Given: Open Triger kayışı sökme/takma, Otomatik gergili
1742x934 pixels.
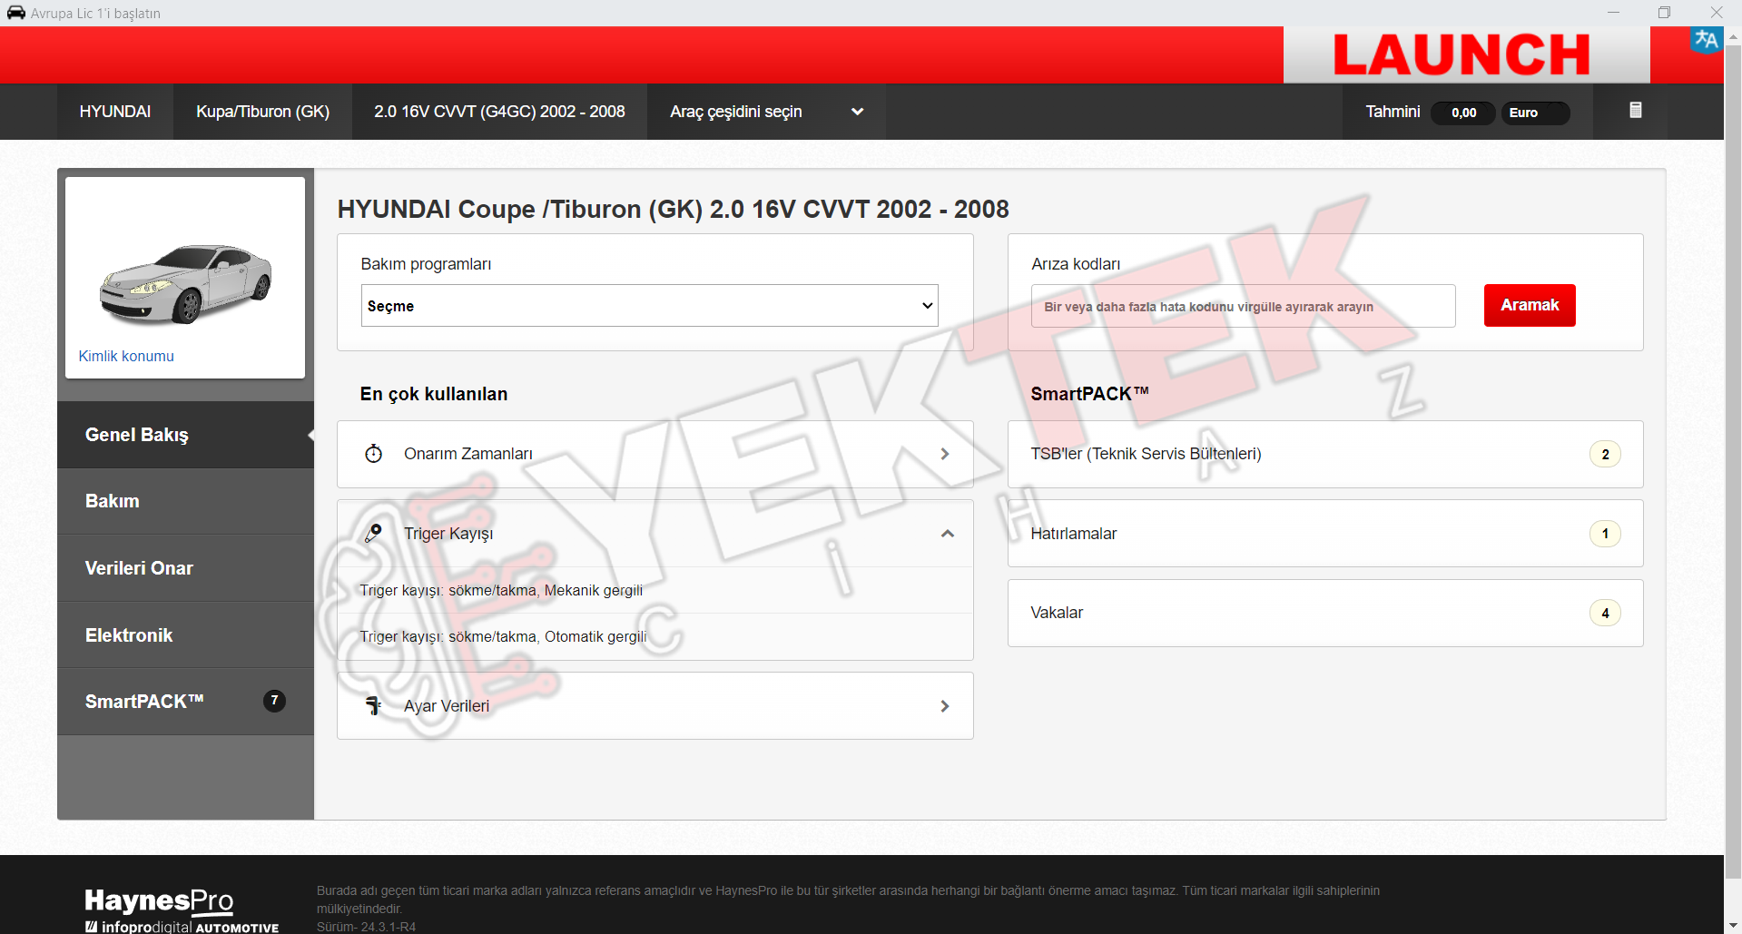Looking at the screenshot, I should point(655,636).
